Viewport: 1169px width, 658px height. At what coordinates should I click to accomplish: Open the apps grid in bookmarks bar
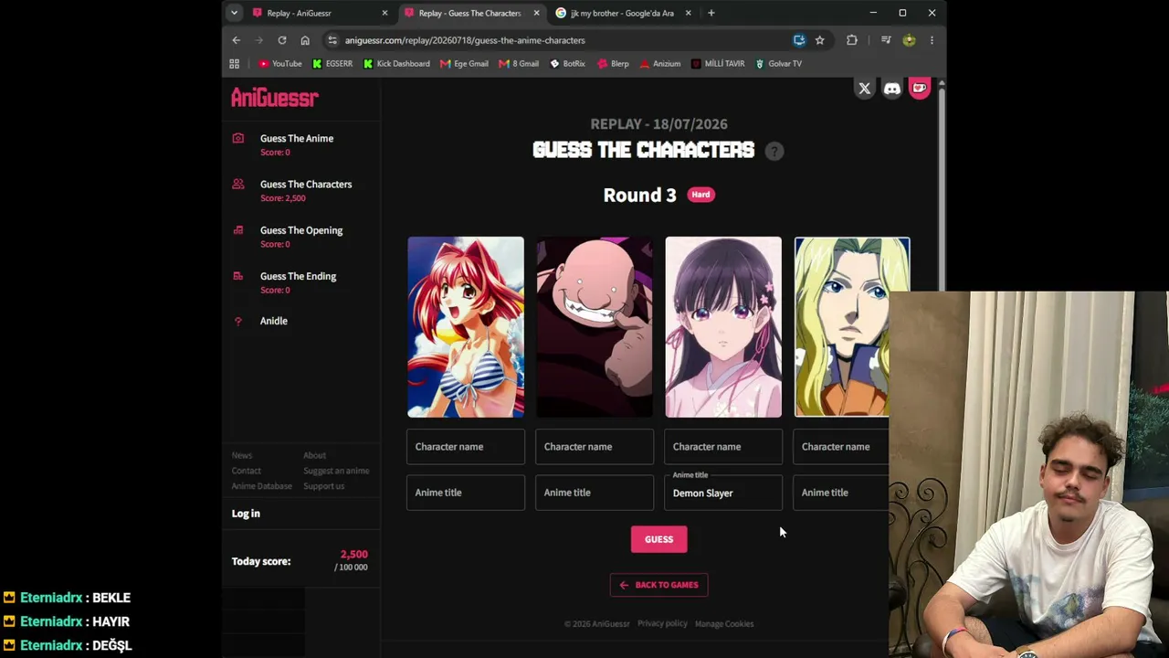[235, 64]
